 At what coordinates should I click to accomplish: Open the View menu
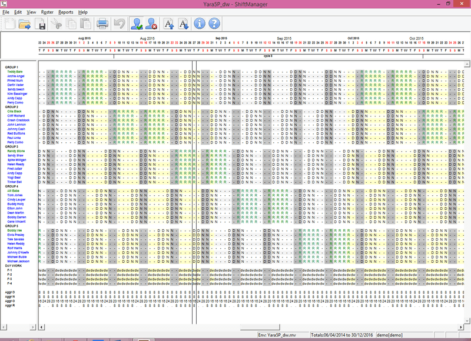[x=31, y=12]
